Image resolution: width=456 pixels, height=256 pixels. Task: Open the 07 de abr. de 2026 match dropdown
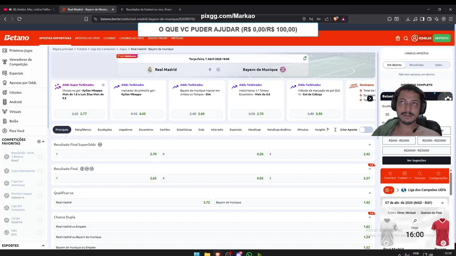pos(415,203)
